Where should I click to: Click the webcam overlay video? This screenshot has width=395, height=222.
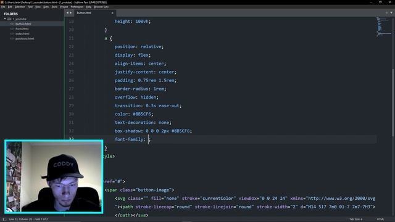pyautogui.click(x=54, y=177)
